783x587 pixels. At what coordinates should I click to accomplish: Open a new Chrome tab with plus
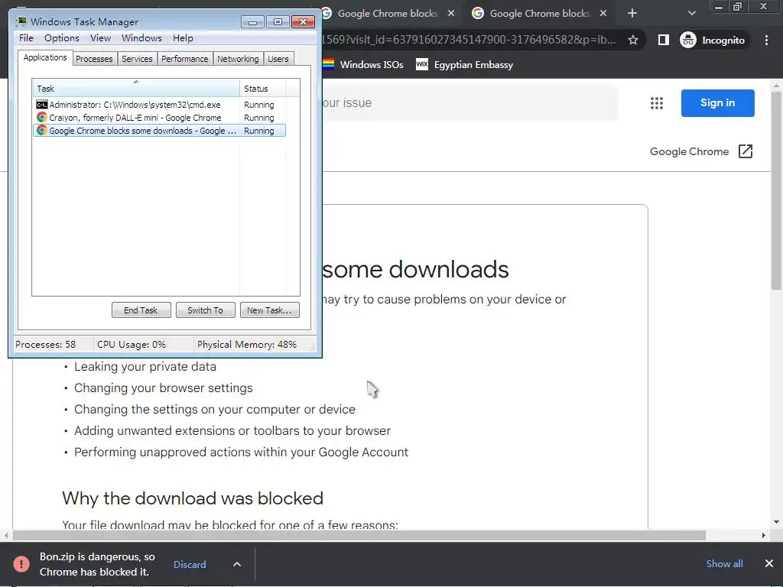point(632,14)
